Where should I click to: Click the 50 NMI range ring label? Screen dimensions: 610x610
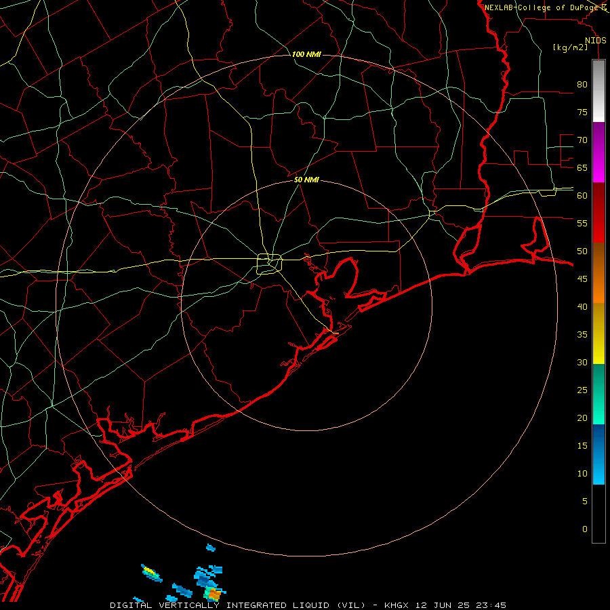coord(306,180)
